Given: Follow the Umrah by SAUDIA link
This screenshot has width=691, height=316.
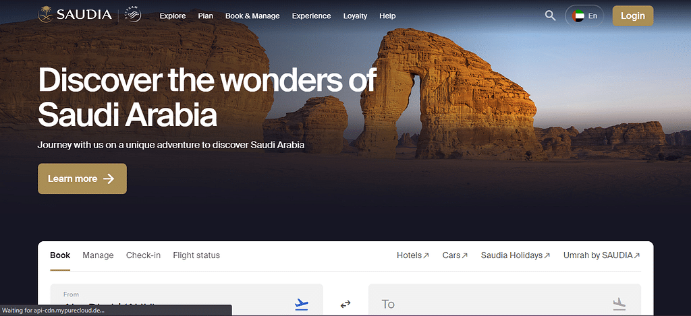Looking at the screenshot, I should pos(601,255).
